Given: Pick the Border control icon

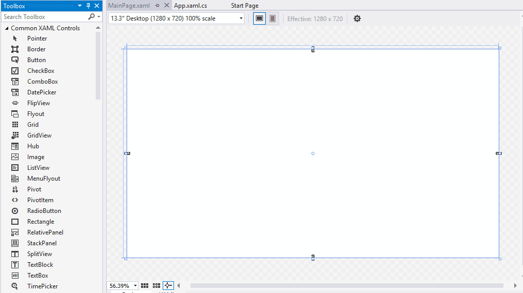Looking at the screenshot, I should click(15, 49).
